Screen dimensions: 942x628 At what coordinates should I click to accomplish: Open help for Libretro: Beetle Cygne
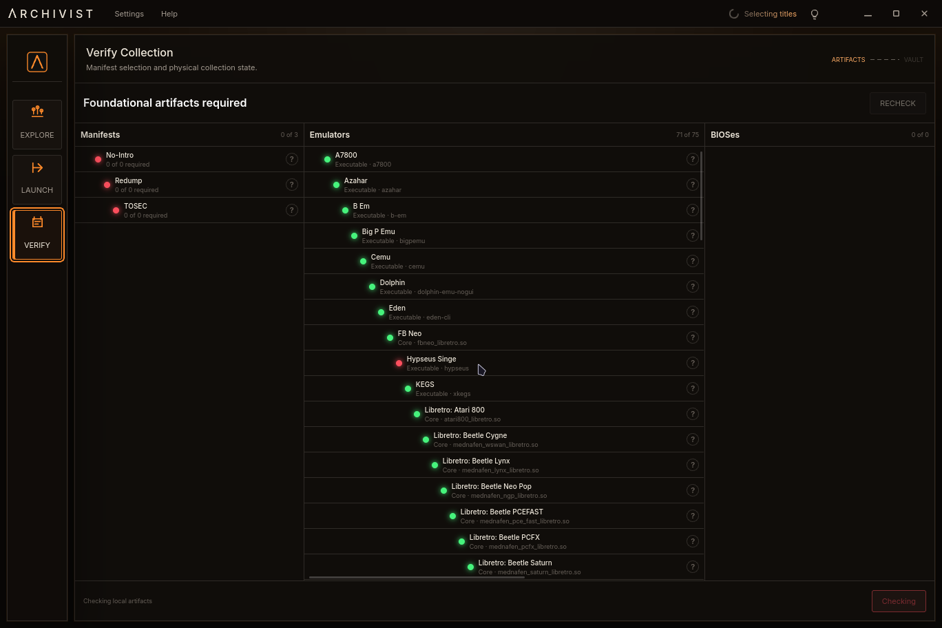point(693,439)
